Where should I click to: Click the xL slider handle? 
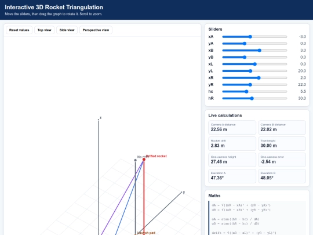point(254,64)
